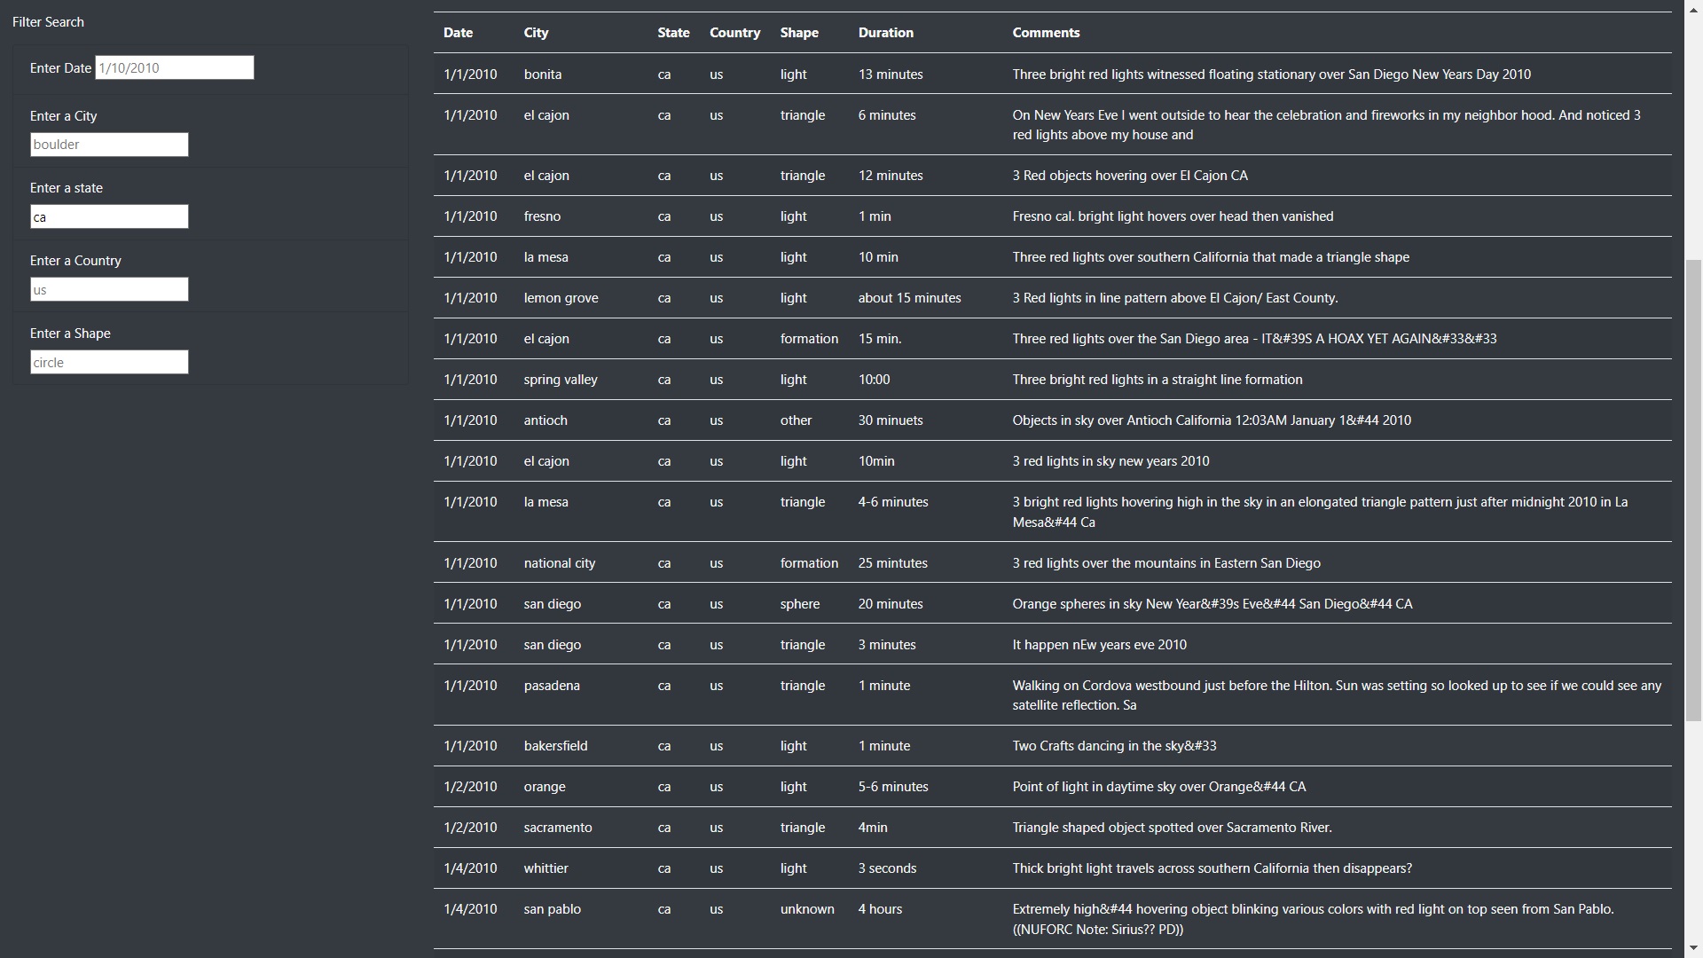Click the city filter containing 'boulder'

tap(109, 145)
